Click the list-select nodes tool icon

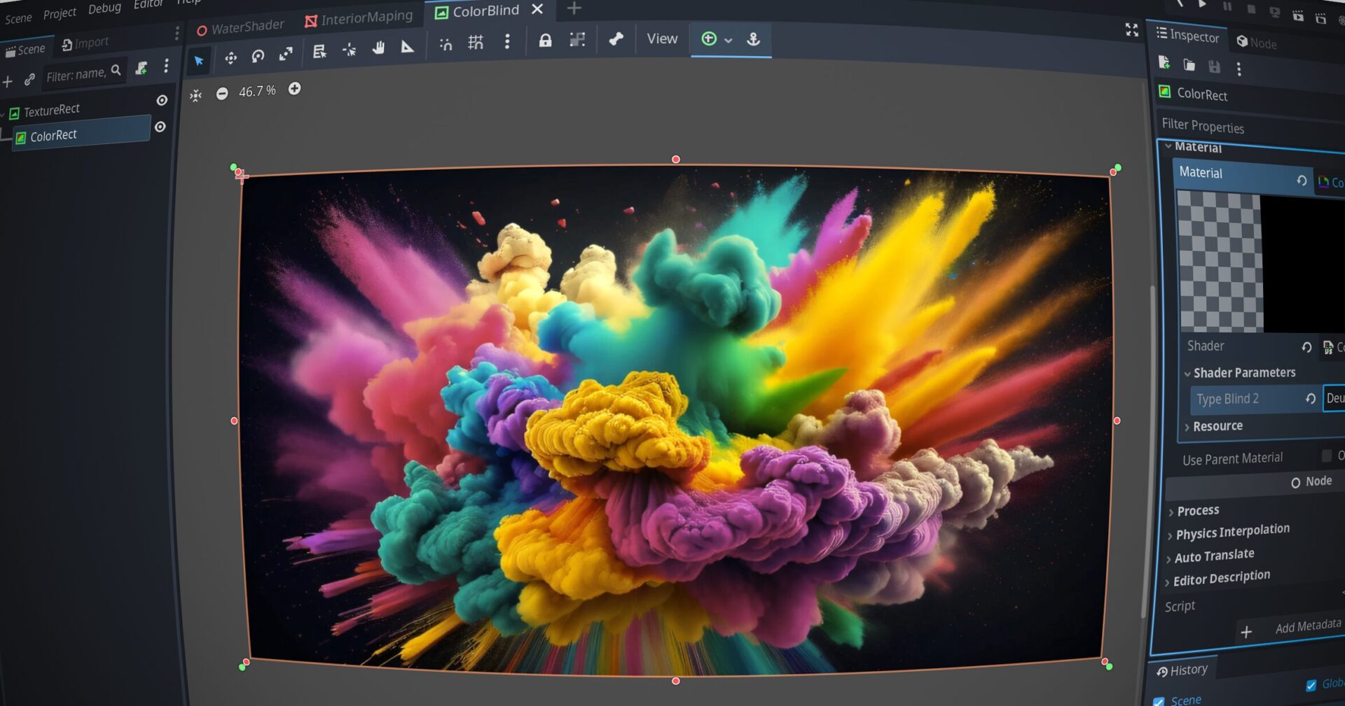tap(319, 51)
